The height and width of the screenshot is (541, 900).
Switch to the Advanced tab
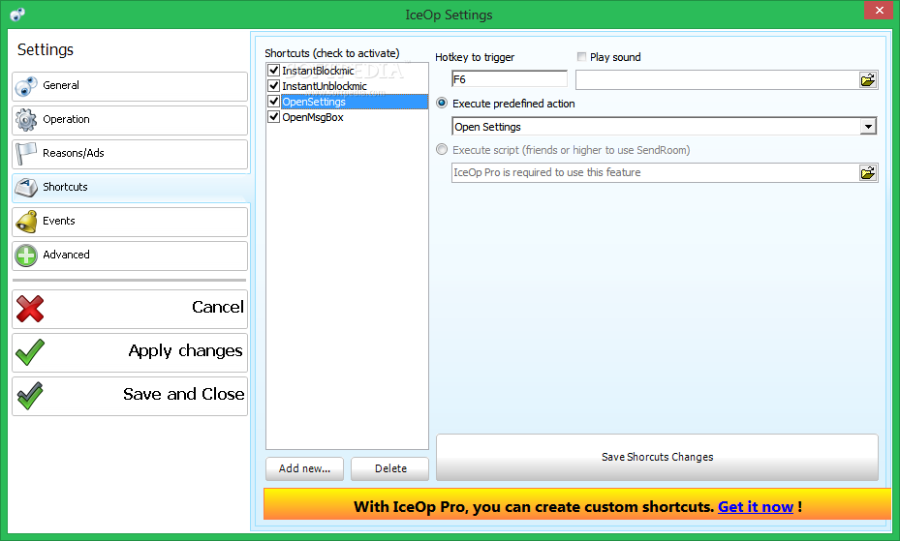130,255
